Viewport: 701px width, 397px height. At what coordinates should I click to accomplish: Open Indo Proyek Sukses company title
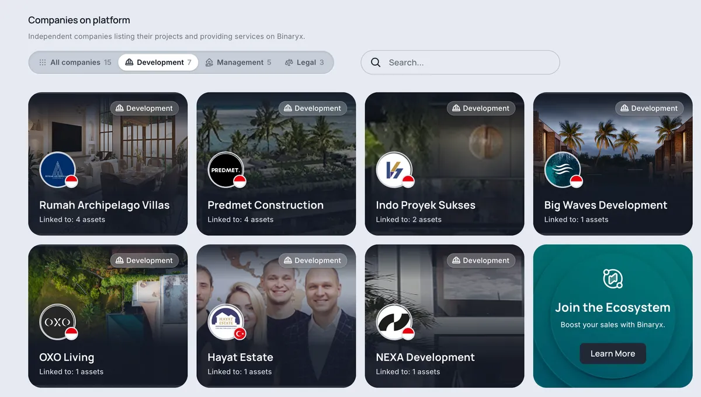[426, 205]
